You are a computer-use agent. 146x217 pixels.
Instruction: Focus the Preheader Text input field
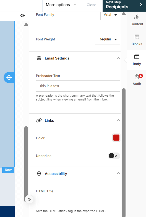[78, 86]
